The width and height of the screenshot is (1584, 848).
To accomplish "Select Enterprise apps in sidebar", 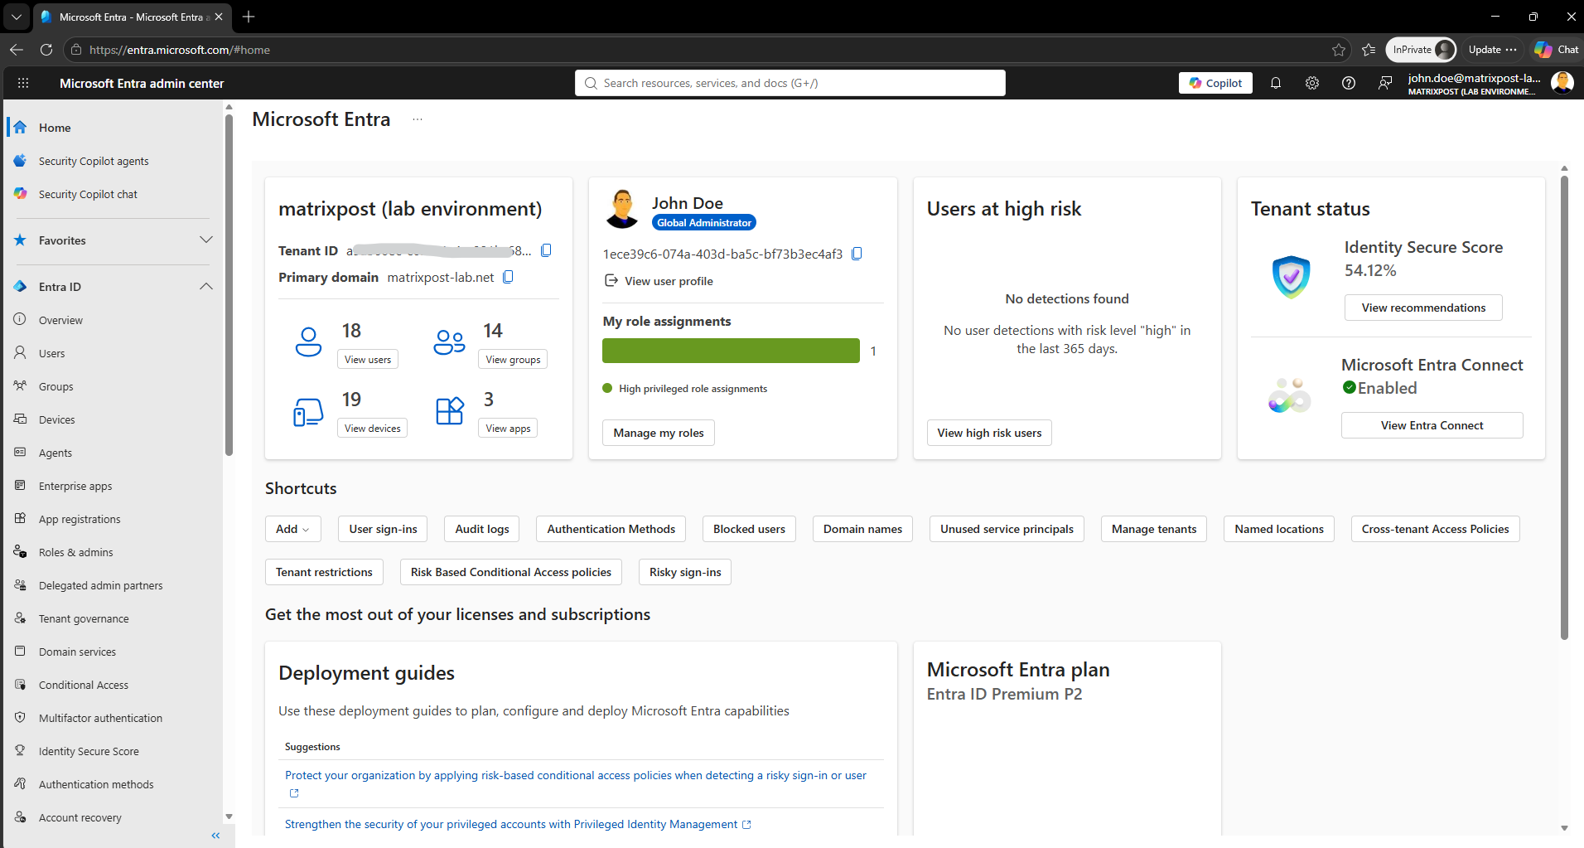I will (75, 486).
